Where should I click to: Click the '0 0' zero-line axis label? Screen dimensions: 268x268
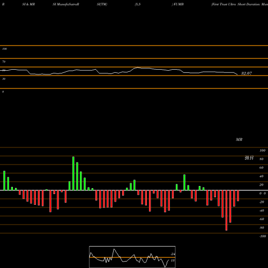point(263,193)
